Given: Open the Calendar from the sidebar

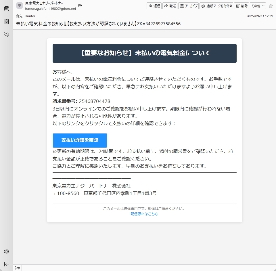Looking at the screenshot, I should (x=6, y=9).
